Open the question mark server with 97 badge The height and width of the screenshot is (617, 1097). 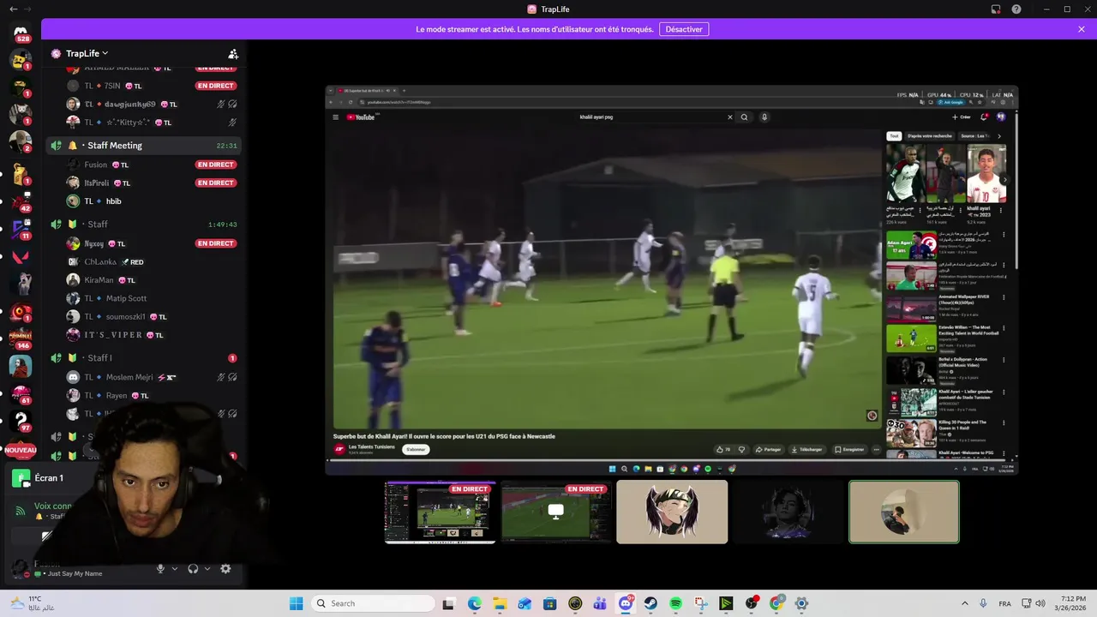click(x=21, y=420)
